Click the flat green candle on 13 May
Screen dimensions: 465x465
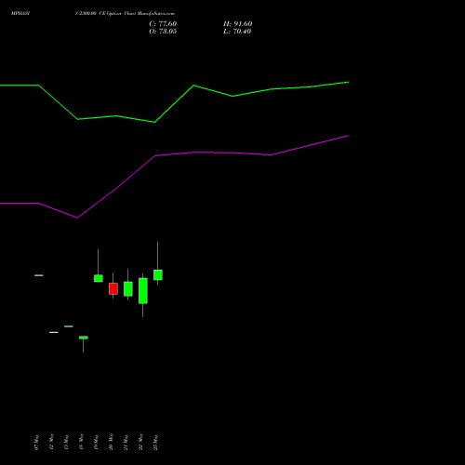[x=69, y=326]
